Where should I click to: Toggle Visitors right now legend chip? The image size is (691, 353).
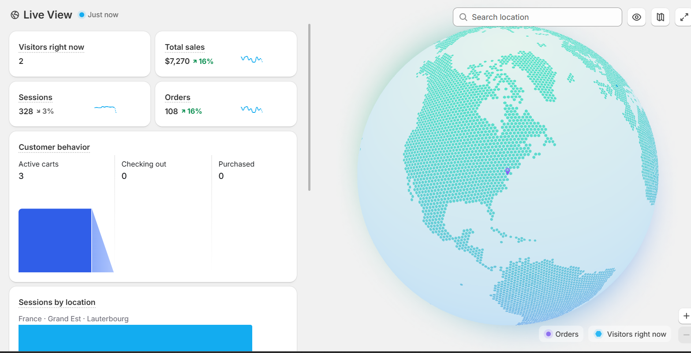(630, 334)
